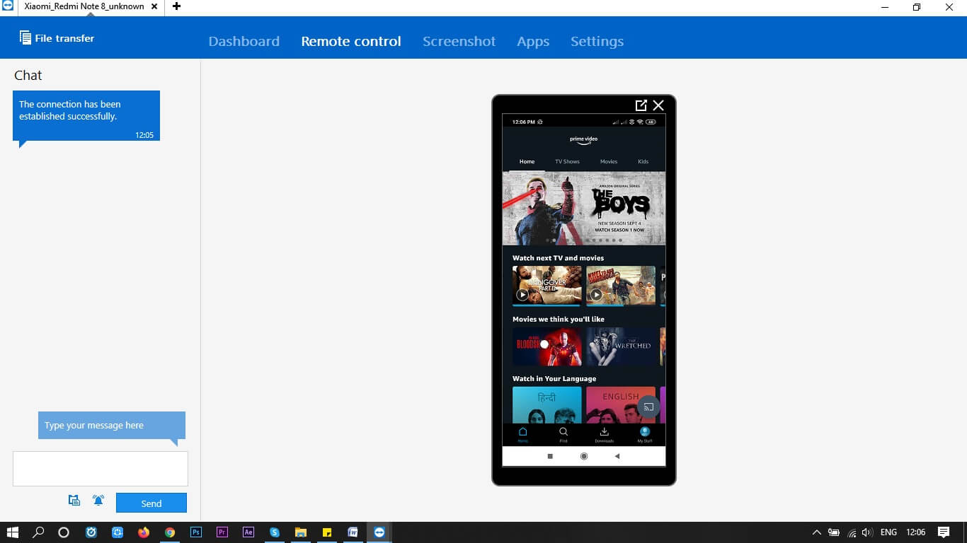Launch Firefox from the taskbar
Viewport: 967px width, 543px height.
(144, 532)
